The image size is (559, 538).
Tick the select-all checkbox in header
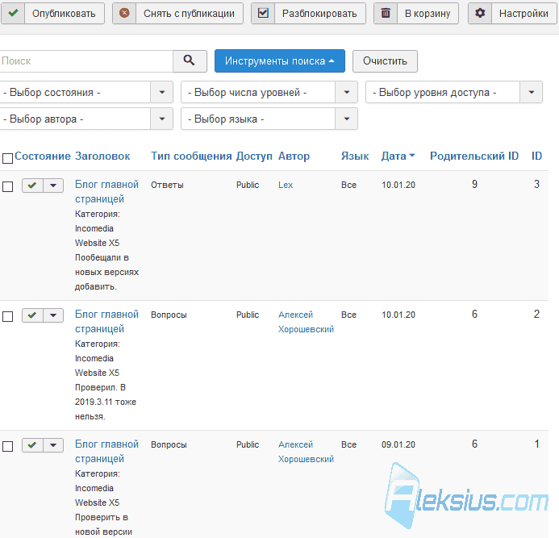[x=7, y=158]
